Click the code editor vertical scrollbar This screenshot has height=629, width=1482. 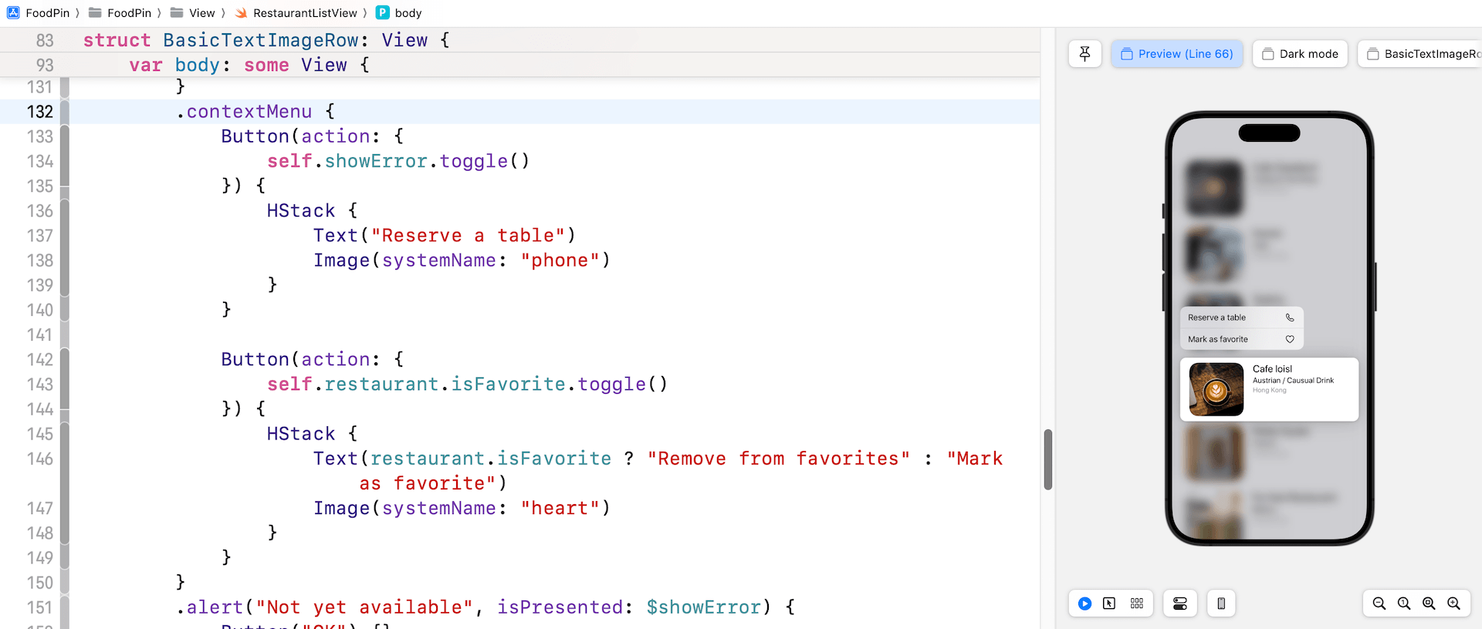pos(1047,459)
